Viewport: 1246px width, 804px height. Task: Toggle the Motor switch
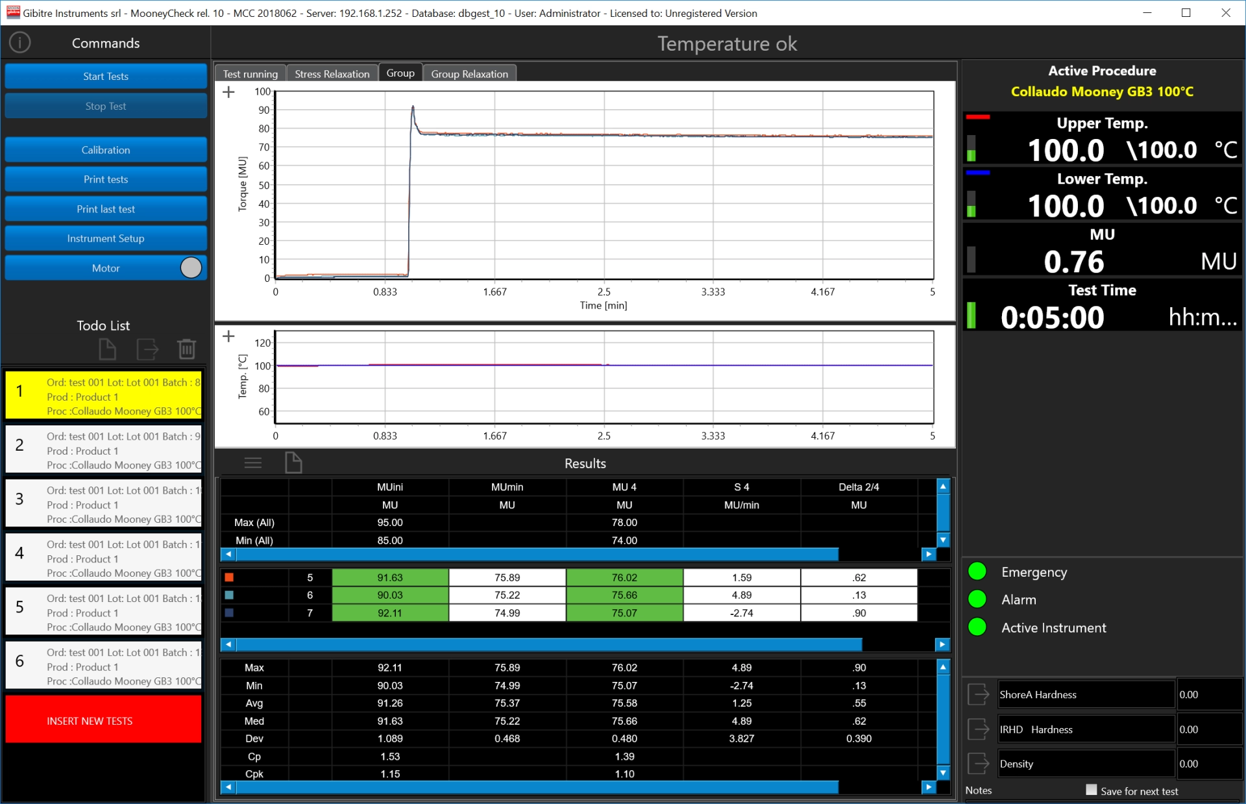click(191, 268)
